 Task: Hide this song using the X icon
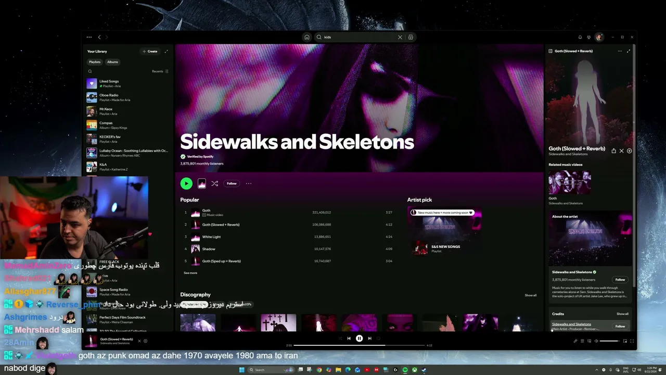[621, 151]
